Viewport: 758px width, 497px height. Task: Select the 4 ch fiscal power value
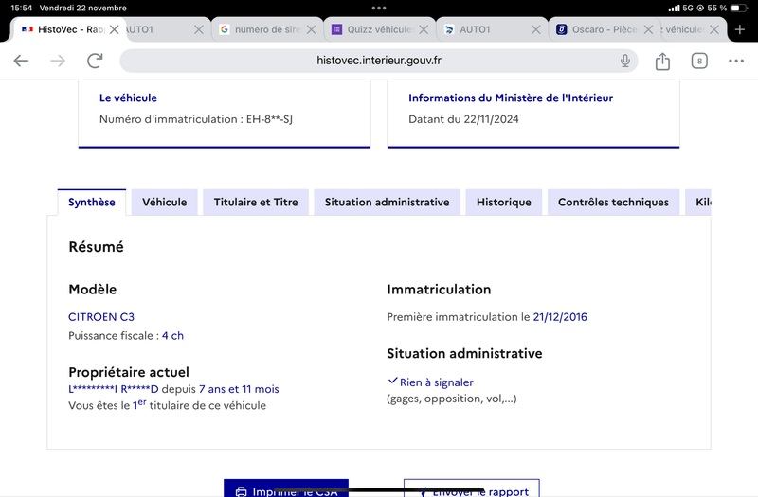pos(172,336)
